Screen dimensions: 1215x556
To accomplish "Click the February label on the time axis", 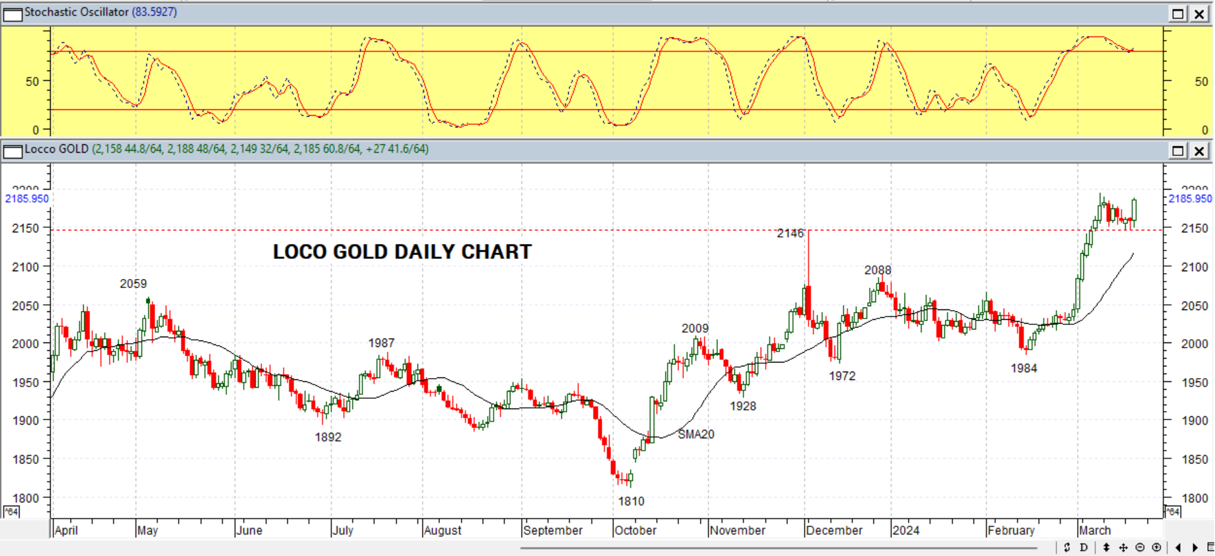I will tap(1012, 531).
